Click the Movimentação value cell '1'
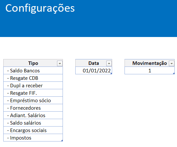 point(150,70)
